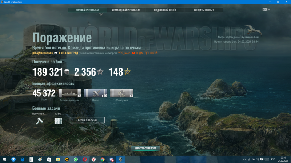
Task: Click the Всего 2 задачи button
Action: [87, 120]
